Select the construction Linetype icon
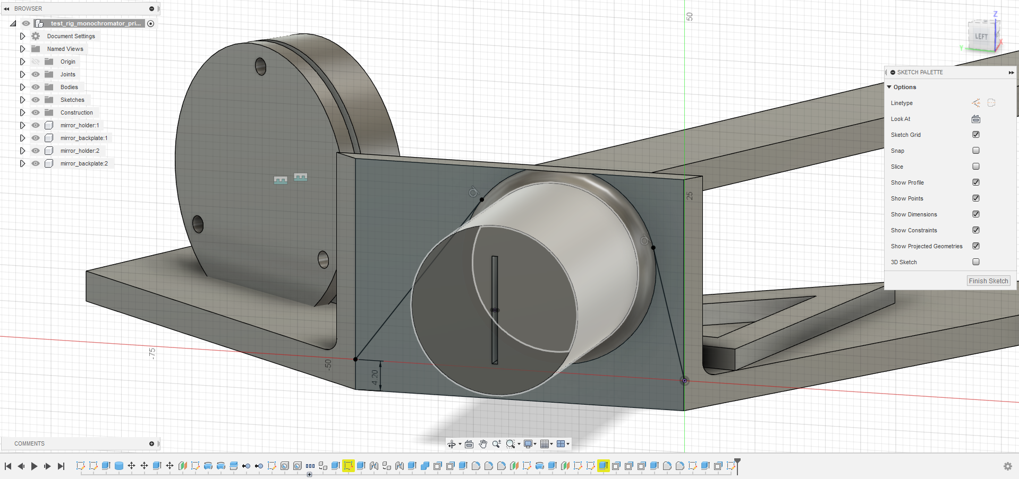Image resolution: width=1019 pixels, height=479 pixels. click(975, 103)
